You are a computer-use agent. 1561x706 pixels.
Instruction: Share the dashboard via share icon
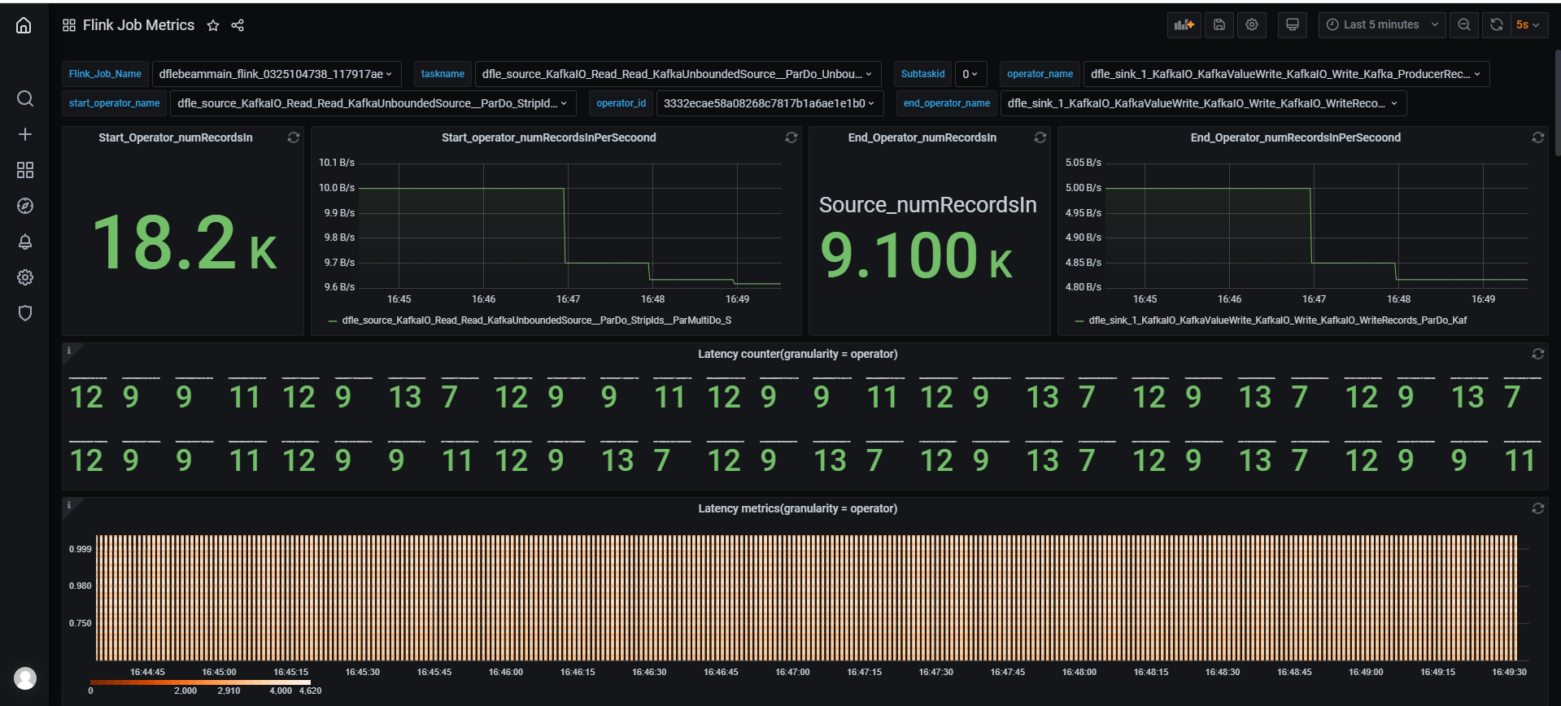[238, 25]
